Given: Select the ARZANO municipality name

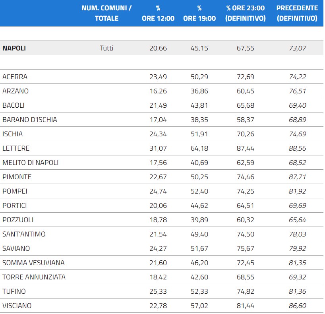Looking at the screenshot, I should tap(15, 91).
